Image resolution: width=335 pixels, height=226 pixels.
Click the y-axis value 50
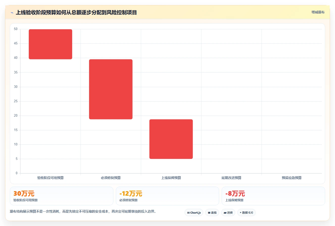[x=16, y=29]
